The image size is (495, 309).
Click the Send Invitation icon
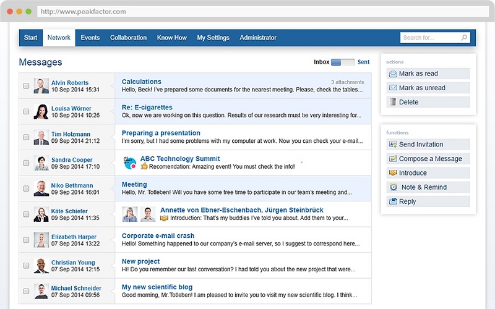pyautogui.click(x=393, y=145)
